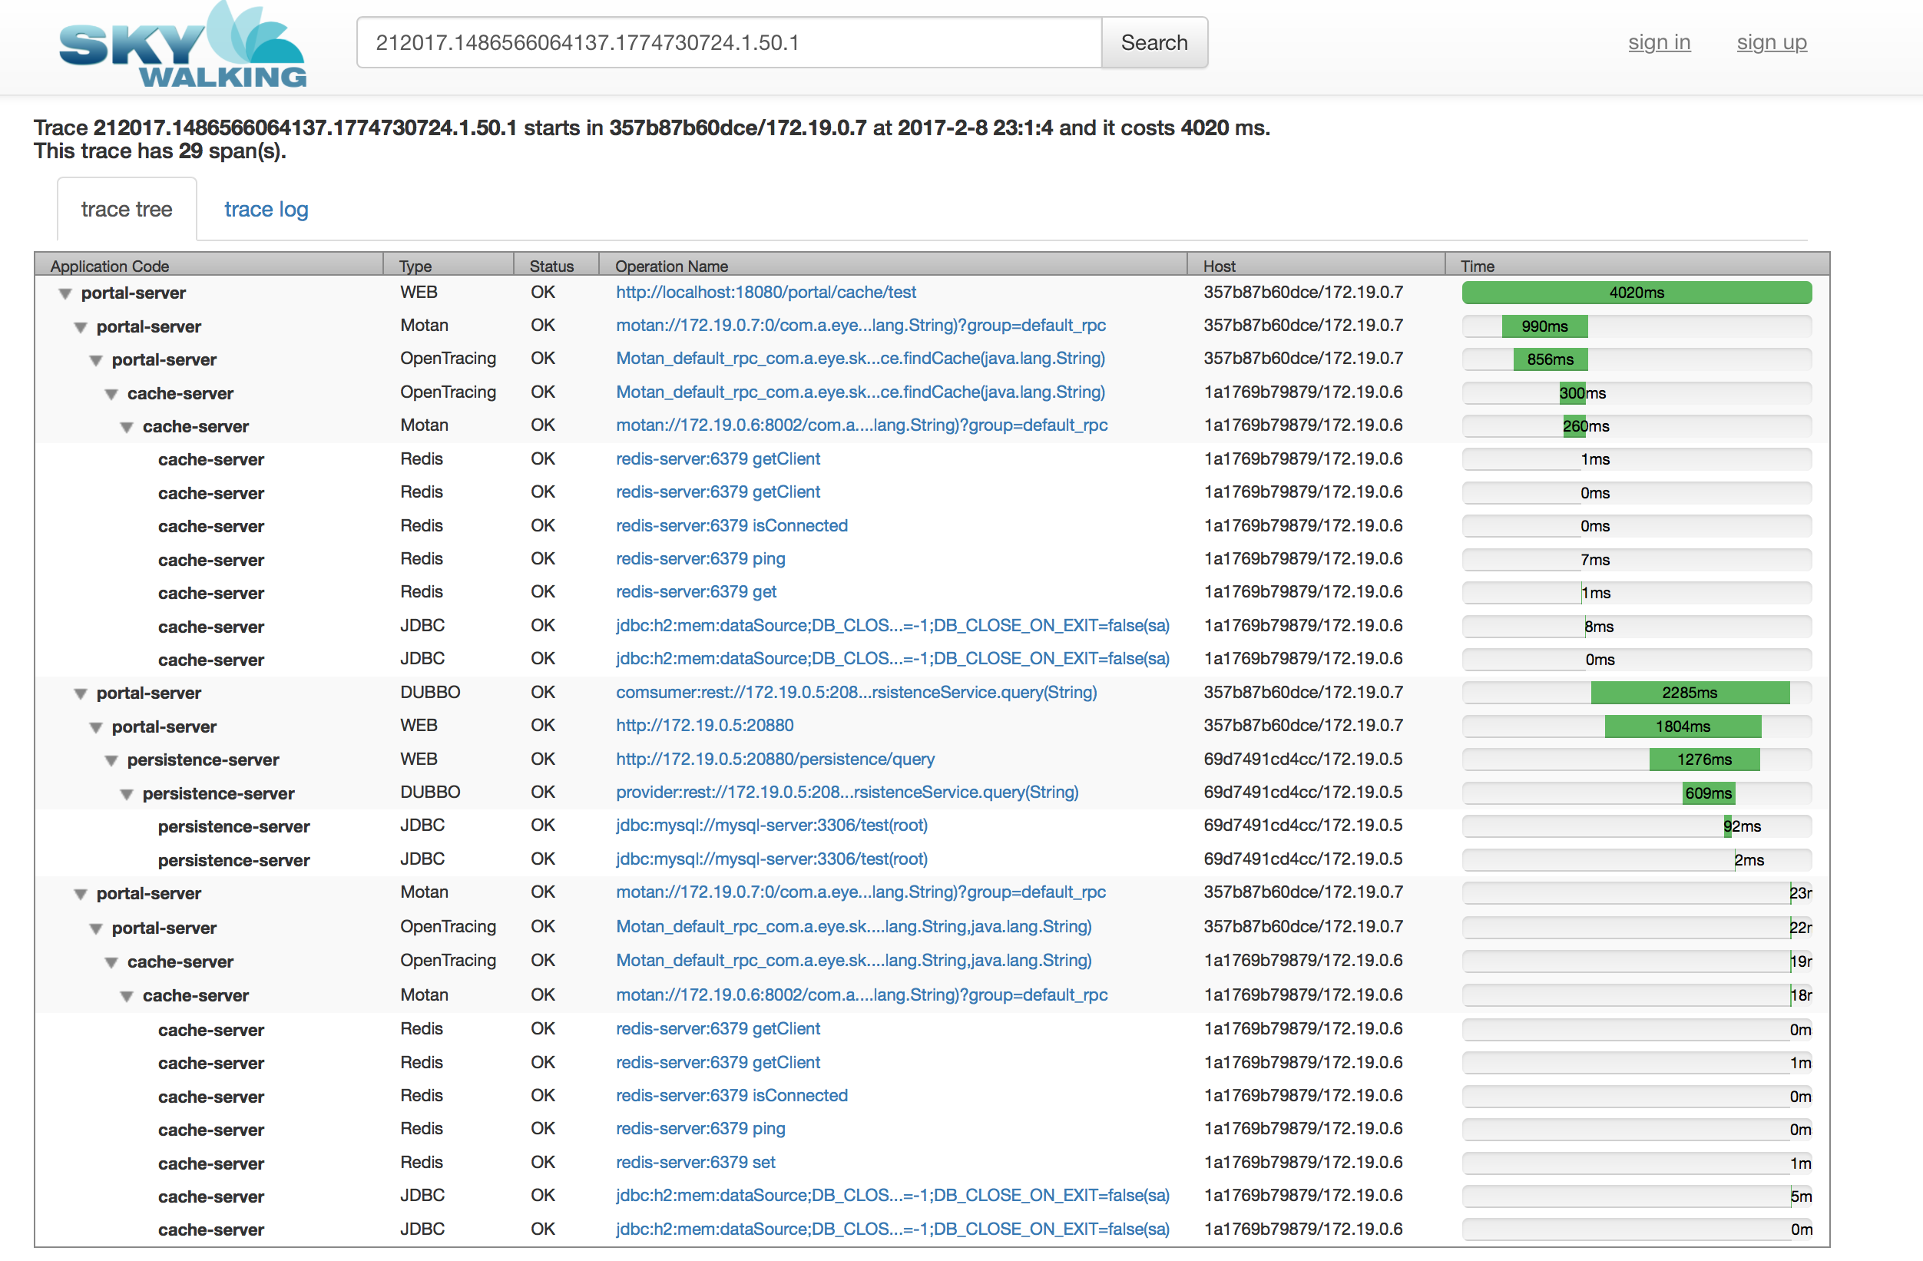This screenshot has width=1923, height=1261.
Task: Collapse the root portal-server WEB node
Action: click(x=65, y=294)
